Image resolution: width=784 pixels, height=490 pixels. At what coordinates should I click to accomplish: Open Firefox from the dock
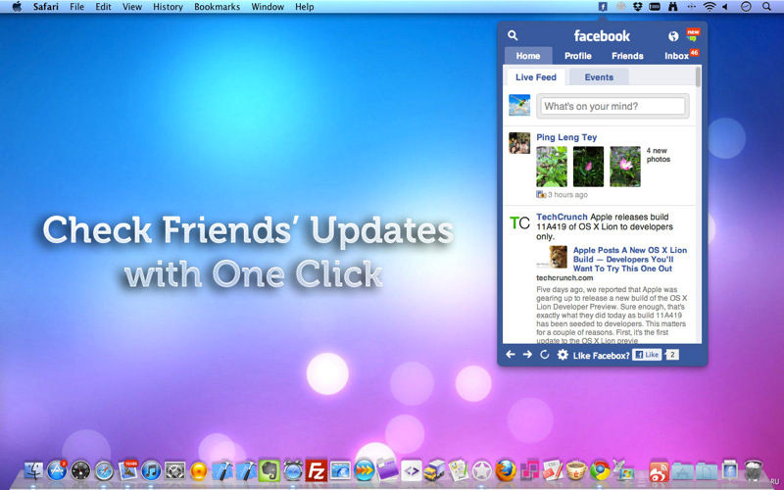click(x=505, y=470)
